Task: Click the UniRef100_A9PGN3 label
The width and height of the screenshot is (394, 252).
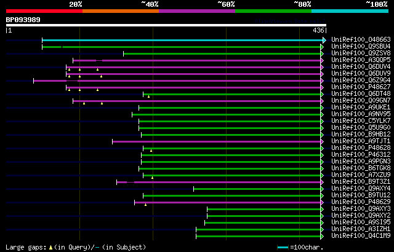Action: (361, 162)
